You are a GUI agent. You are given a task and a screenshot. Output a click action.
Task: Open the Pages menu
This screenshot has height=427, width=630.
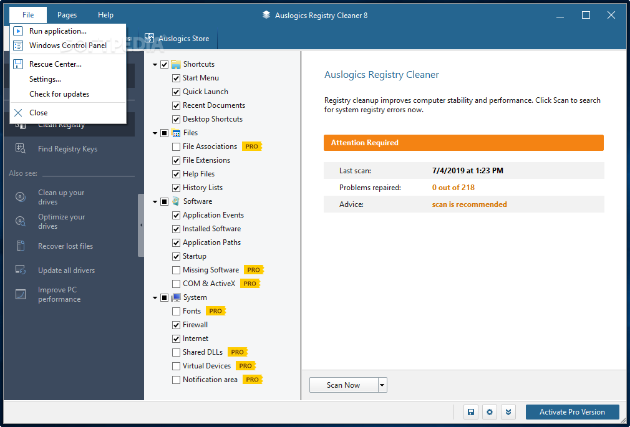coord(67,14)
